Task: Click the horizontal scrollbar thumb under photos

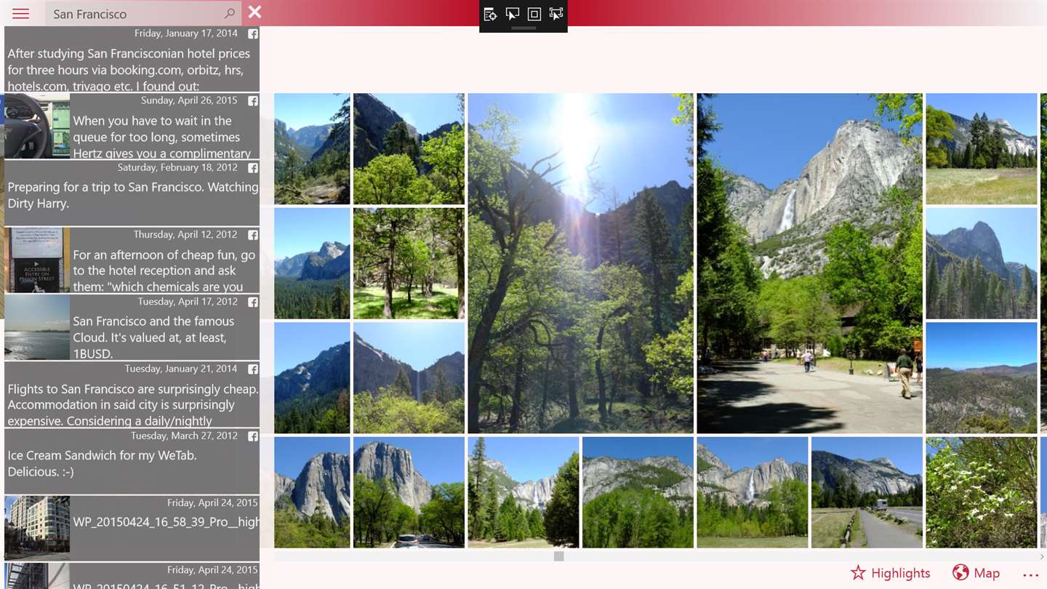Action: (x=558, y=556)
